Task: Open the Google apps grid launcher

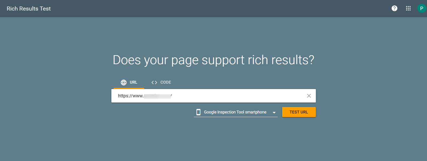Action: [x=408, y=9]
